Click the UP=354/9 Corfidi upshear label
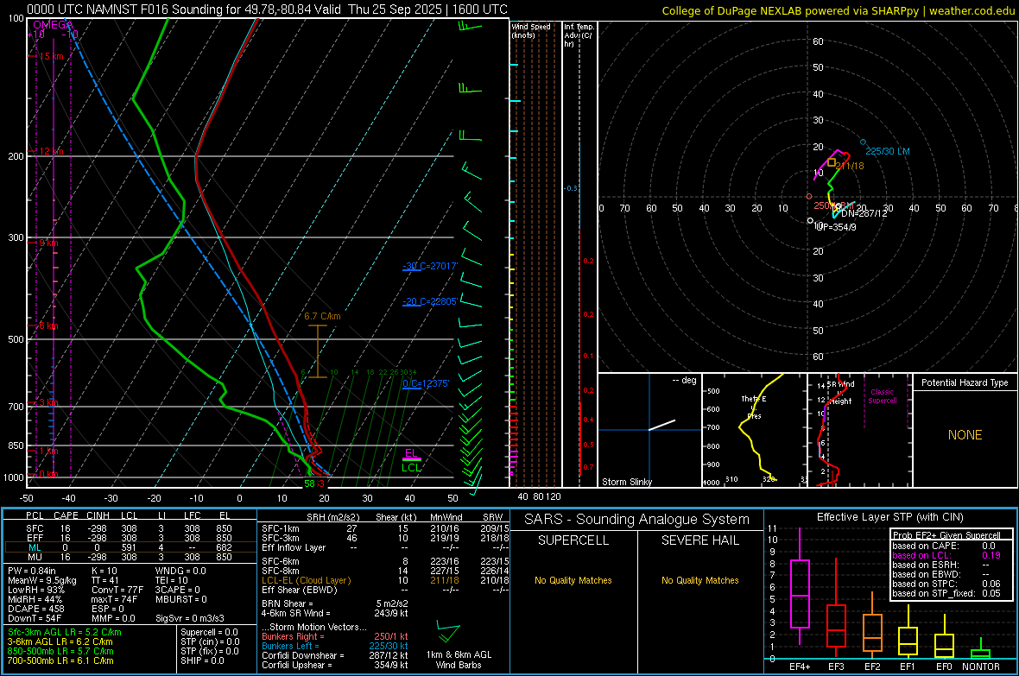 pos(837,228)
